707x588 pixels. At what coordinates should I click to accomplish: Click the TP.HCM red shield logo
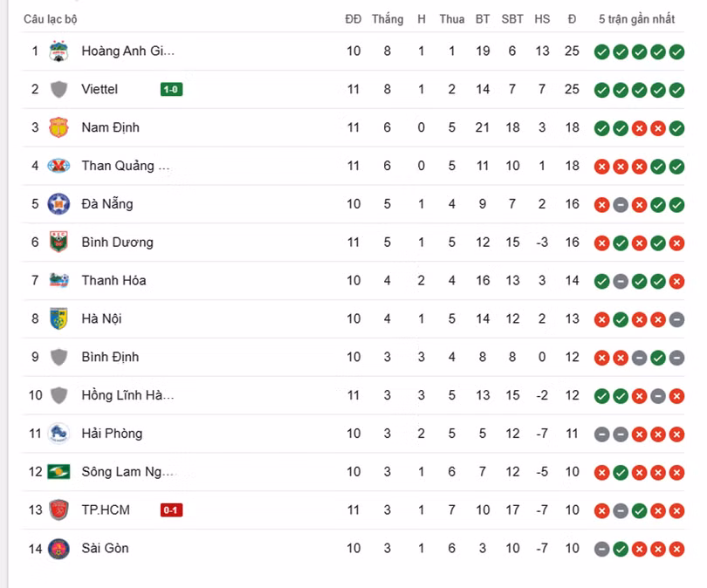click(x=58, y=509)
